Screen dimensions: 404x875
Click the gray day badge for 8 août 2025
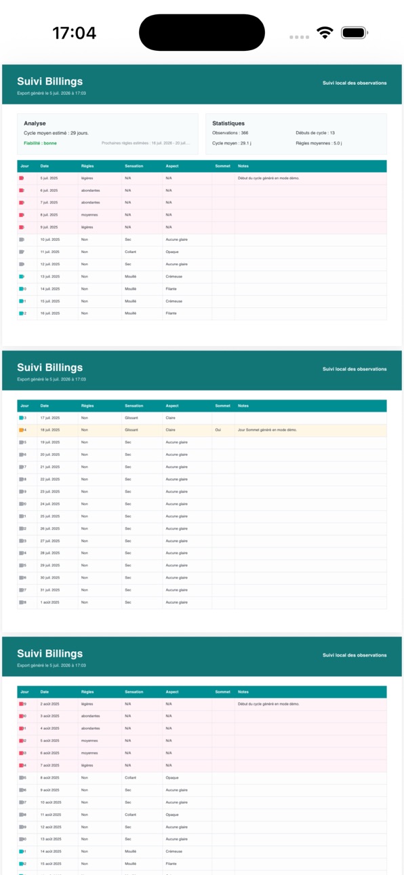22,778
